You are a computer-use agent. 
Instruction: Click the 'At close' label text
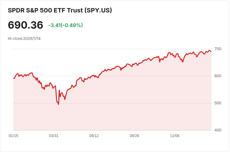[x=15, y=39]
